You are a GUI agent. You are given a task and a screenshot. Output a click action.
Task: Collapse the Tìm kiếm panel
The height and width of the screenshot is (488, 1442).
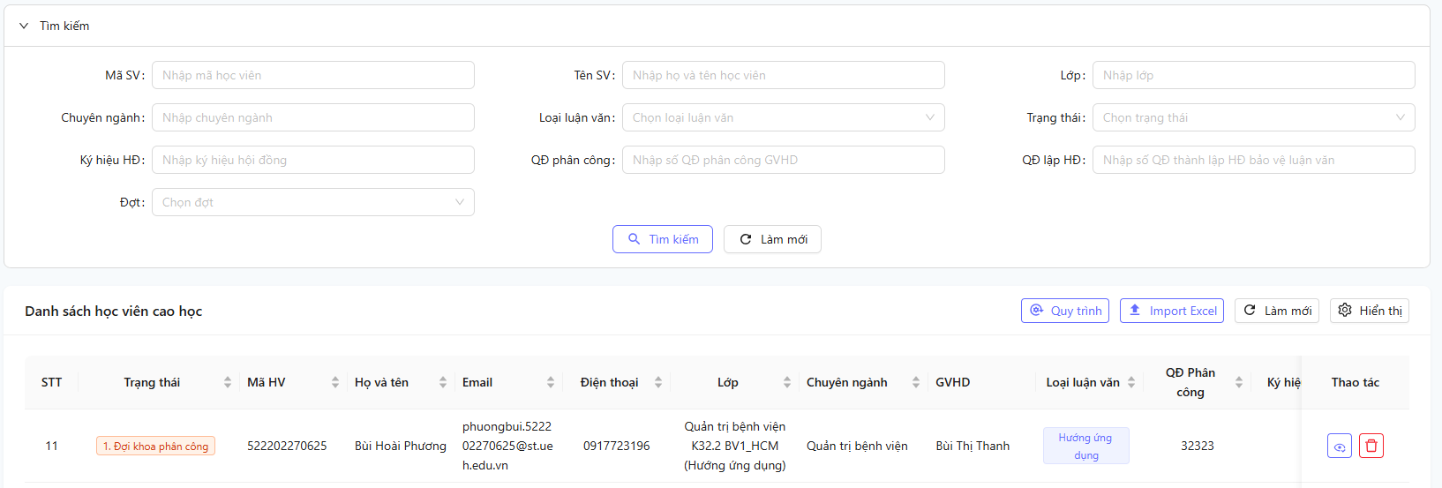(x=24, y=26)
